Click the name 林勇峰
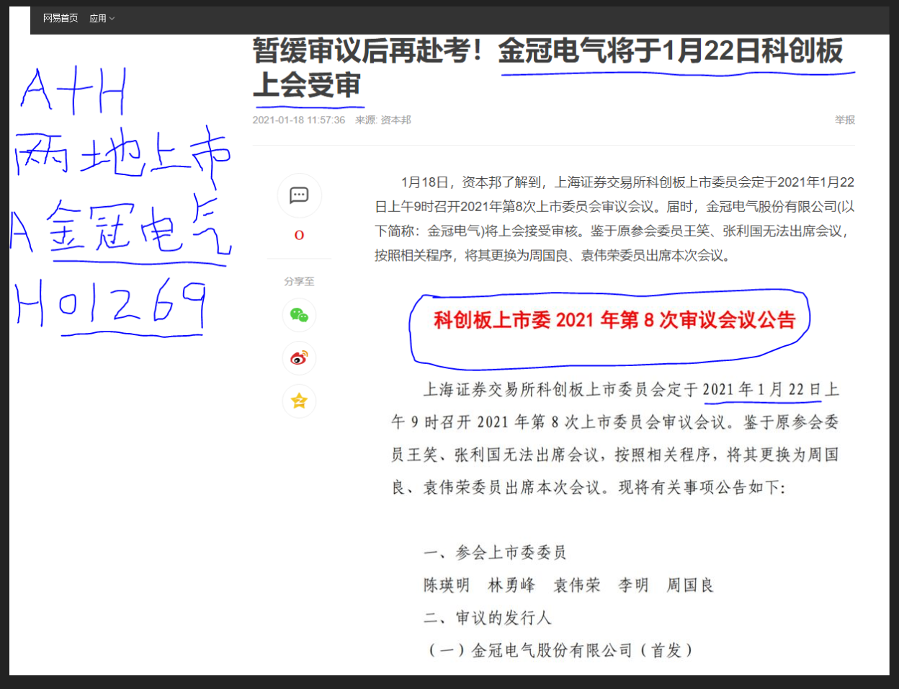This screenshot has width=899, height=689. tap(511, 585)
